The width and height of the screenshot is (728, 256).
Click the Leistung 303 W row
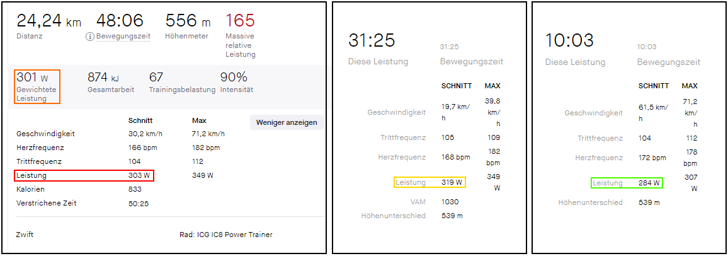(84, 176)
